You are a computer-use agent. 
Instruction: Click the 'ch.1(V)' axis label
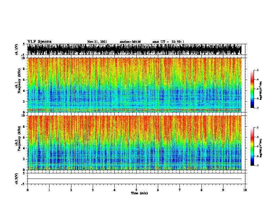[17, 49]
